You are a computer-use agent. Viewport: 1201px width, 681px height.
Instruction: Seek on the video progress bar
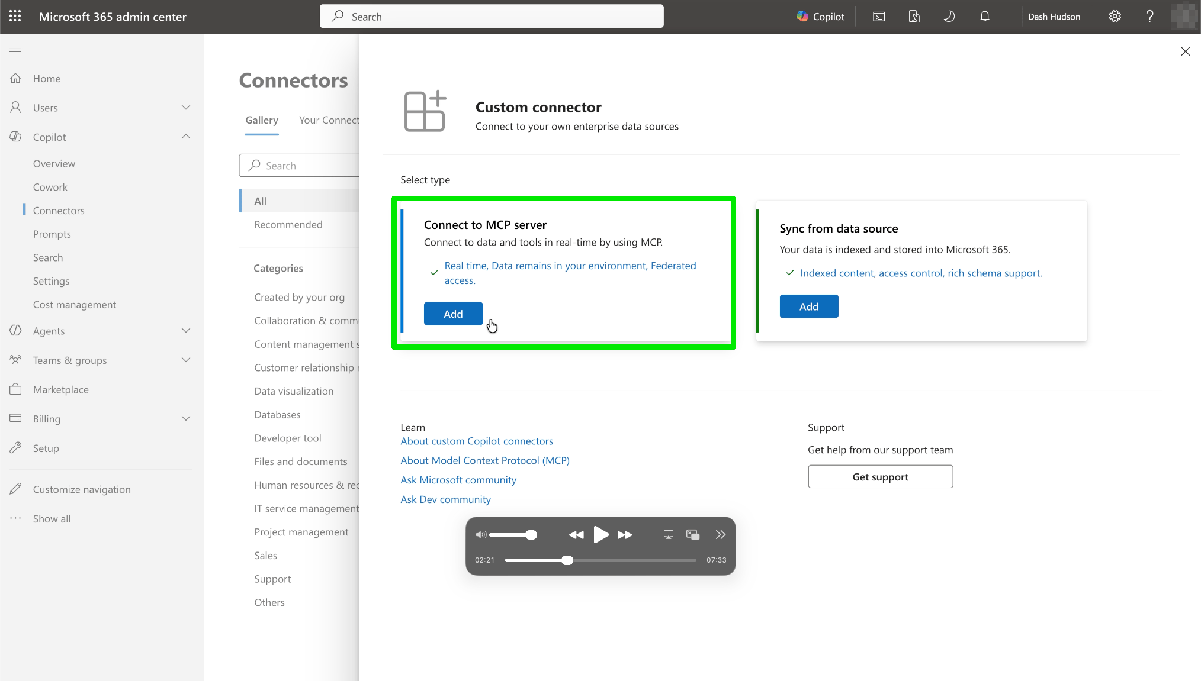click(x=600, y=560)
